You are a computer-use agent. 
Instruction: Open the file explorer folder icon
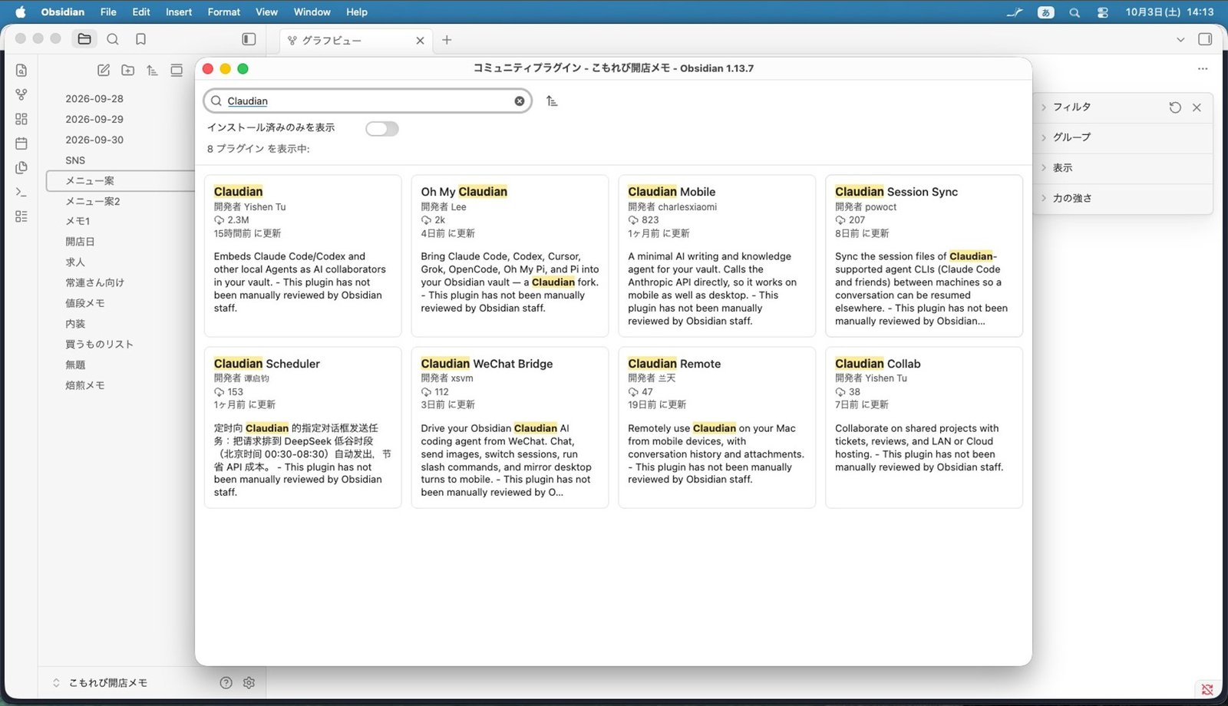point(84,39)
